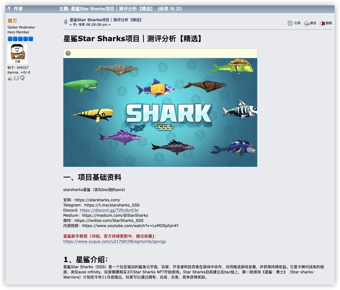Click the post timestamp 今天 08:28:08 pm

(93, 25)
